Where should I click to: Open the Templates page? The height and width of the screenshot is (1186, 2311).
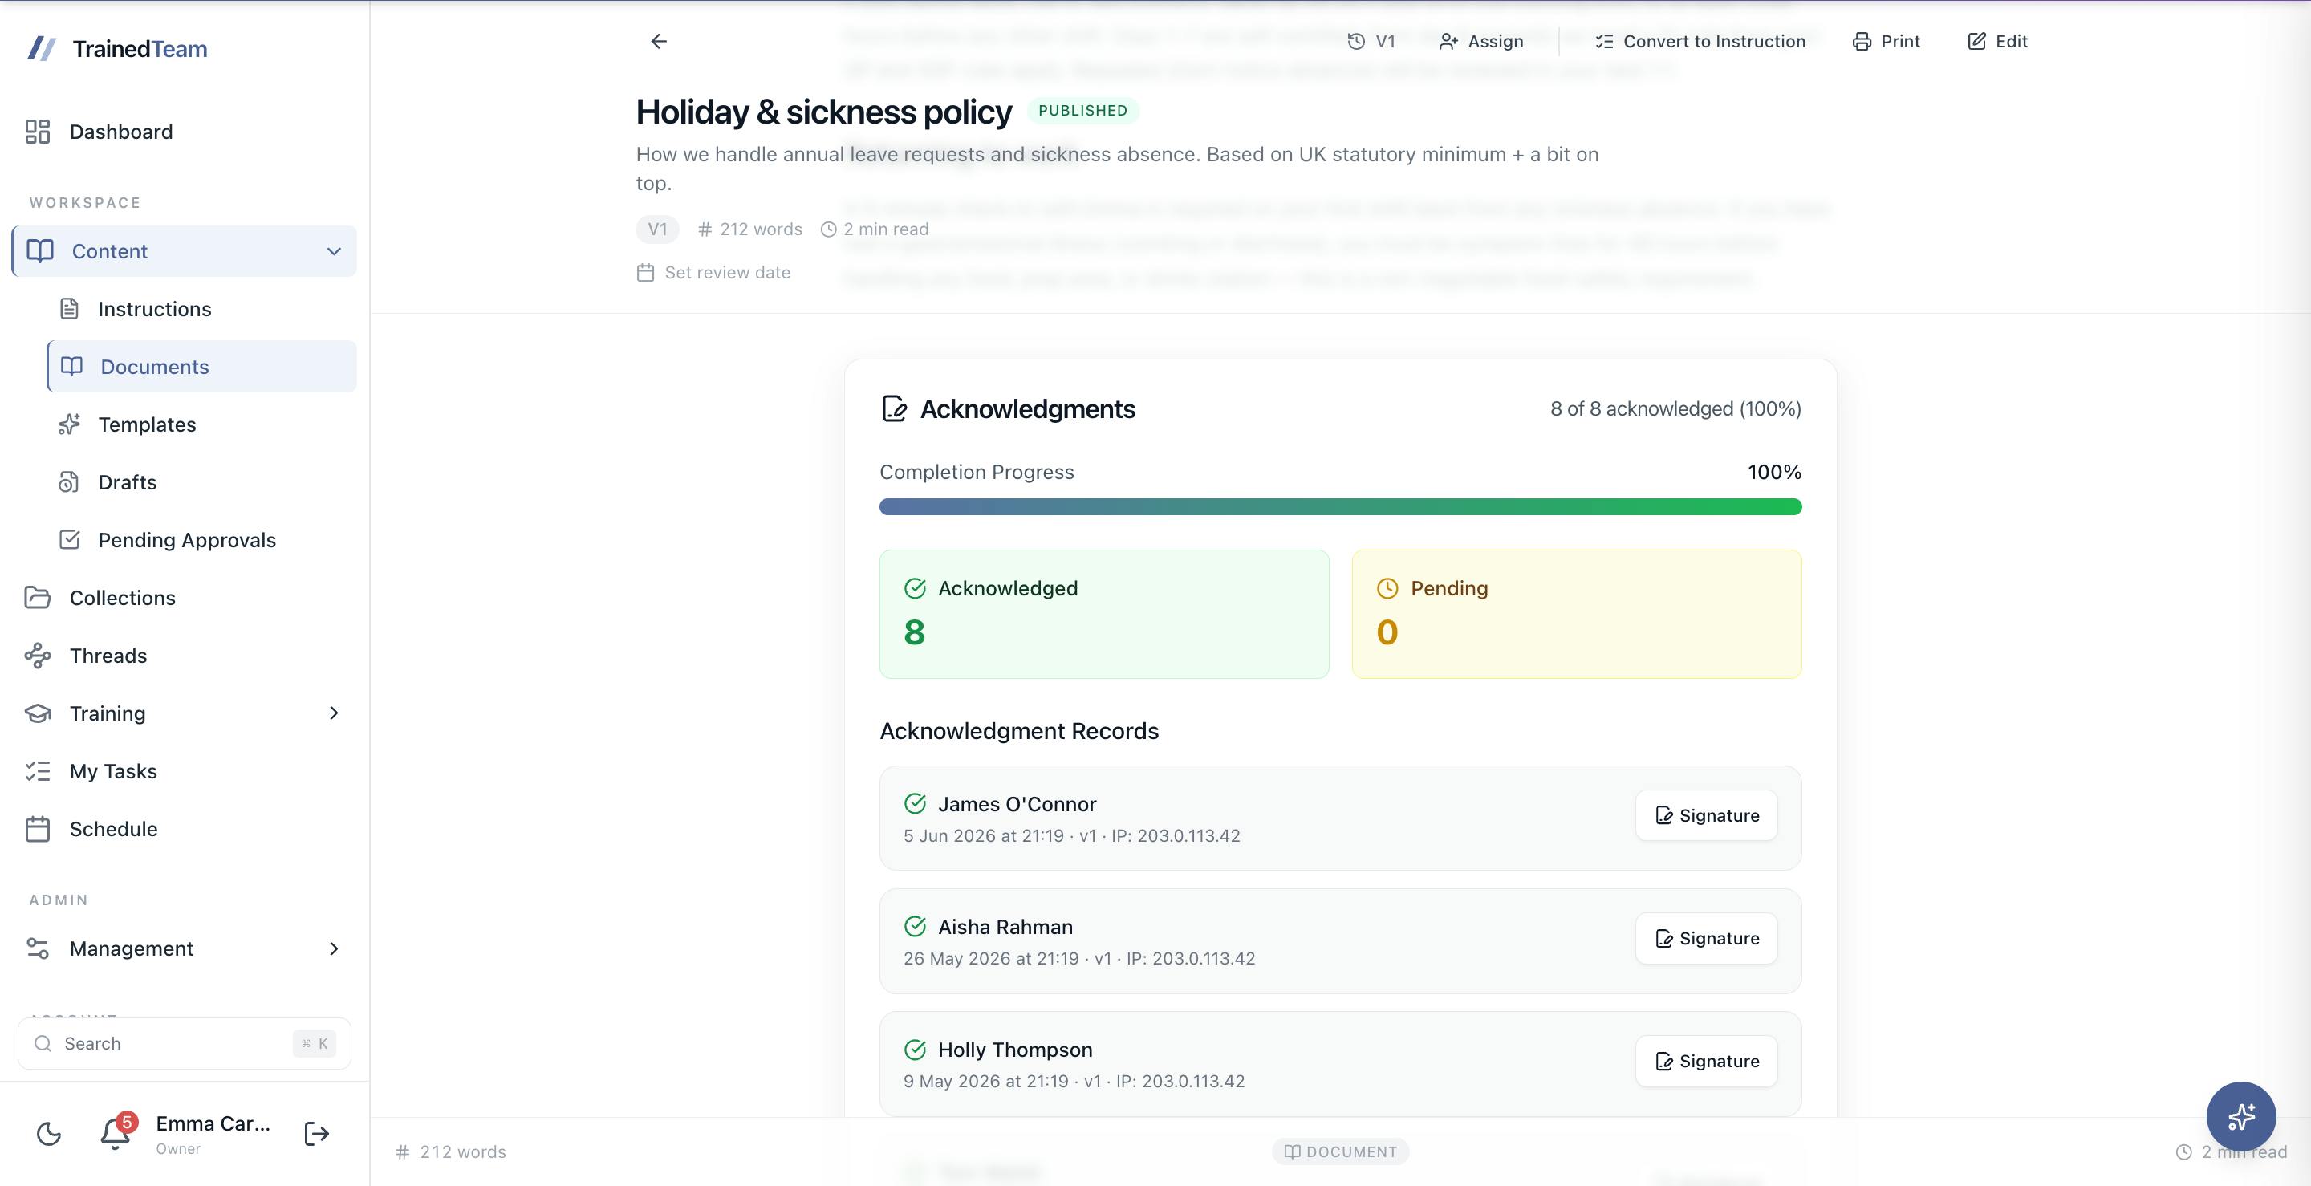click(202, 424)
